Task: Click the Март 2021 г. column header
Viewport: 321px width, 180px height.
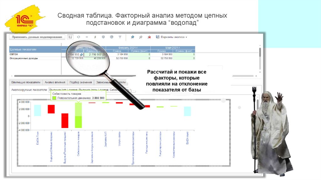Action: [x=173, y=48]
